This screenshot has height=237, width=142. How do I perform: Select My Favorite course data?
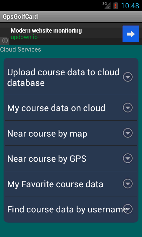[x=71, y=184]
